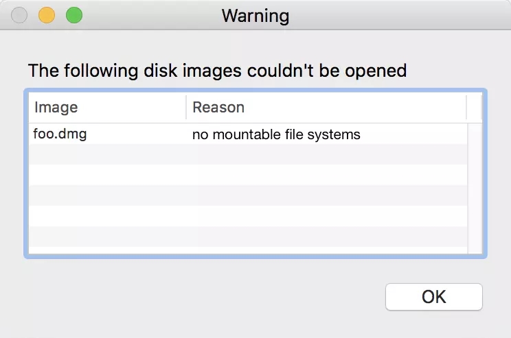Click the table's vertical scrollbar track
Image resolution: width=511 pixels, height=338 pixels.
(x=475, y=189)
